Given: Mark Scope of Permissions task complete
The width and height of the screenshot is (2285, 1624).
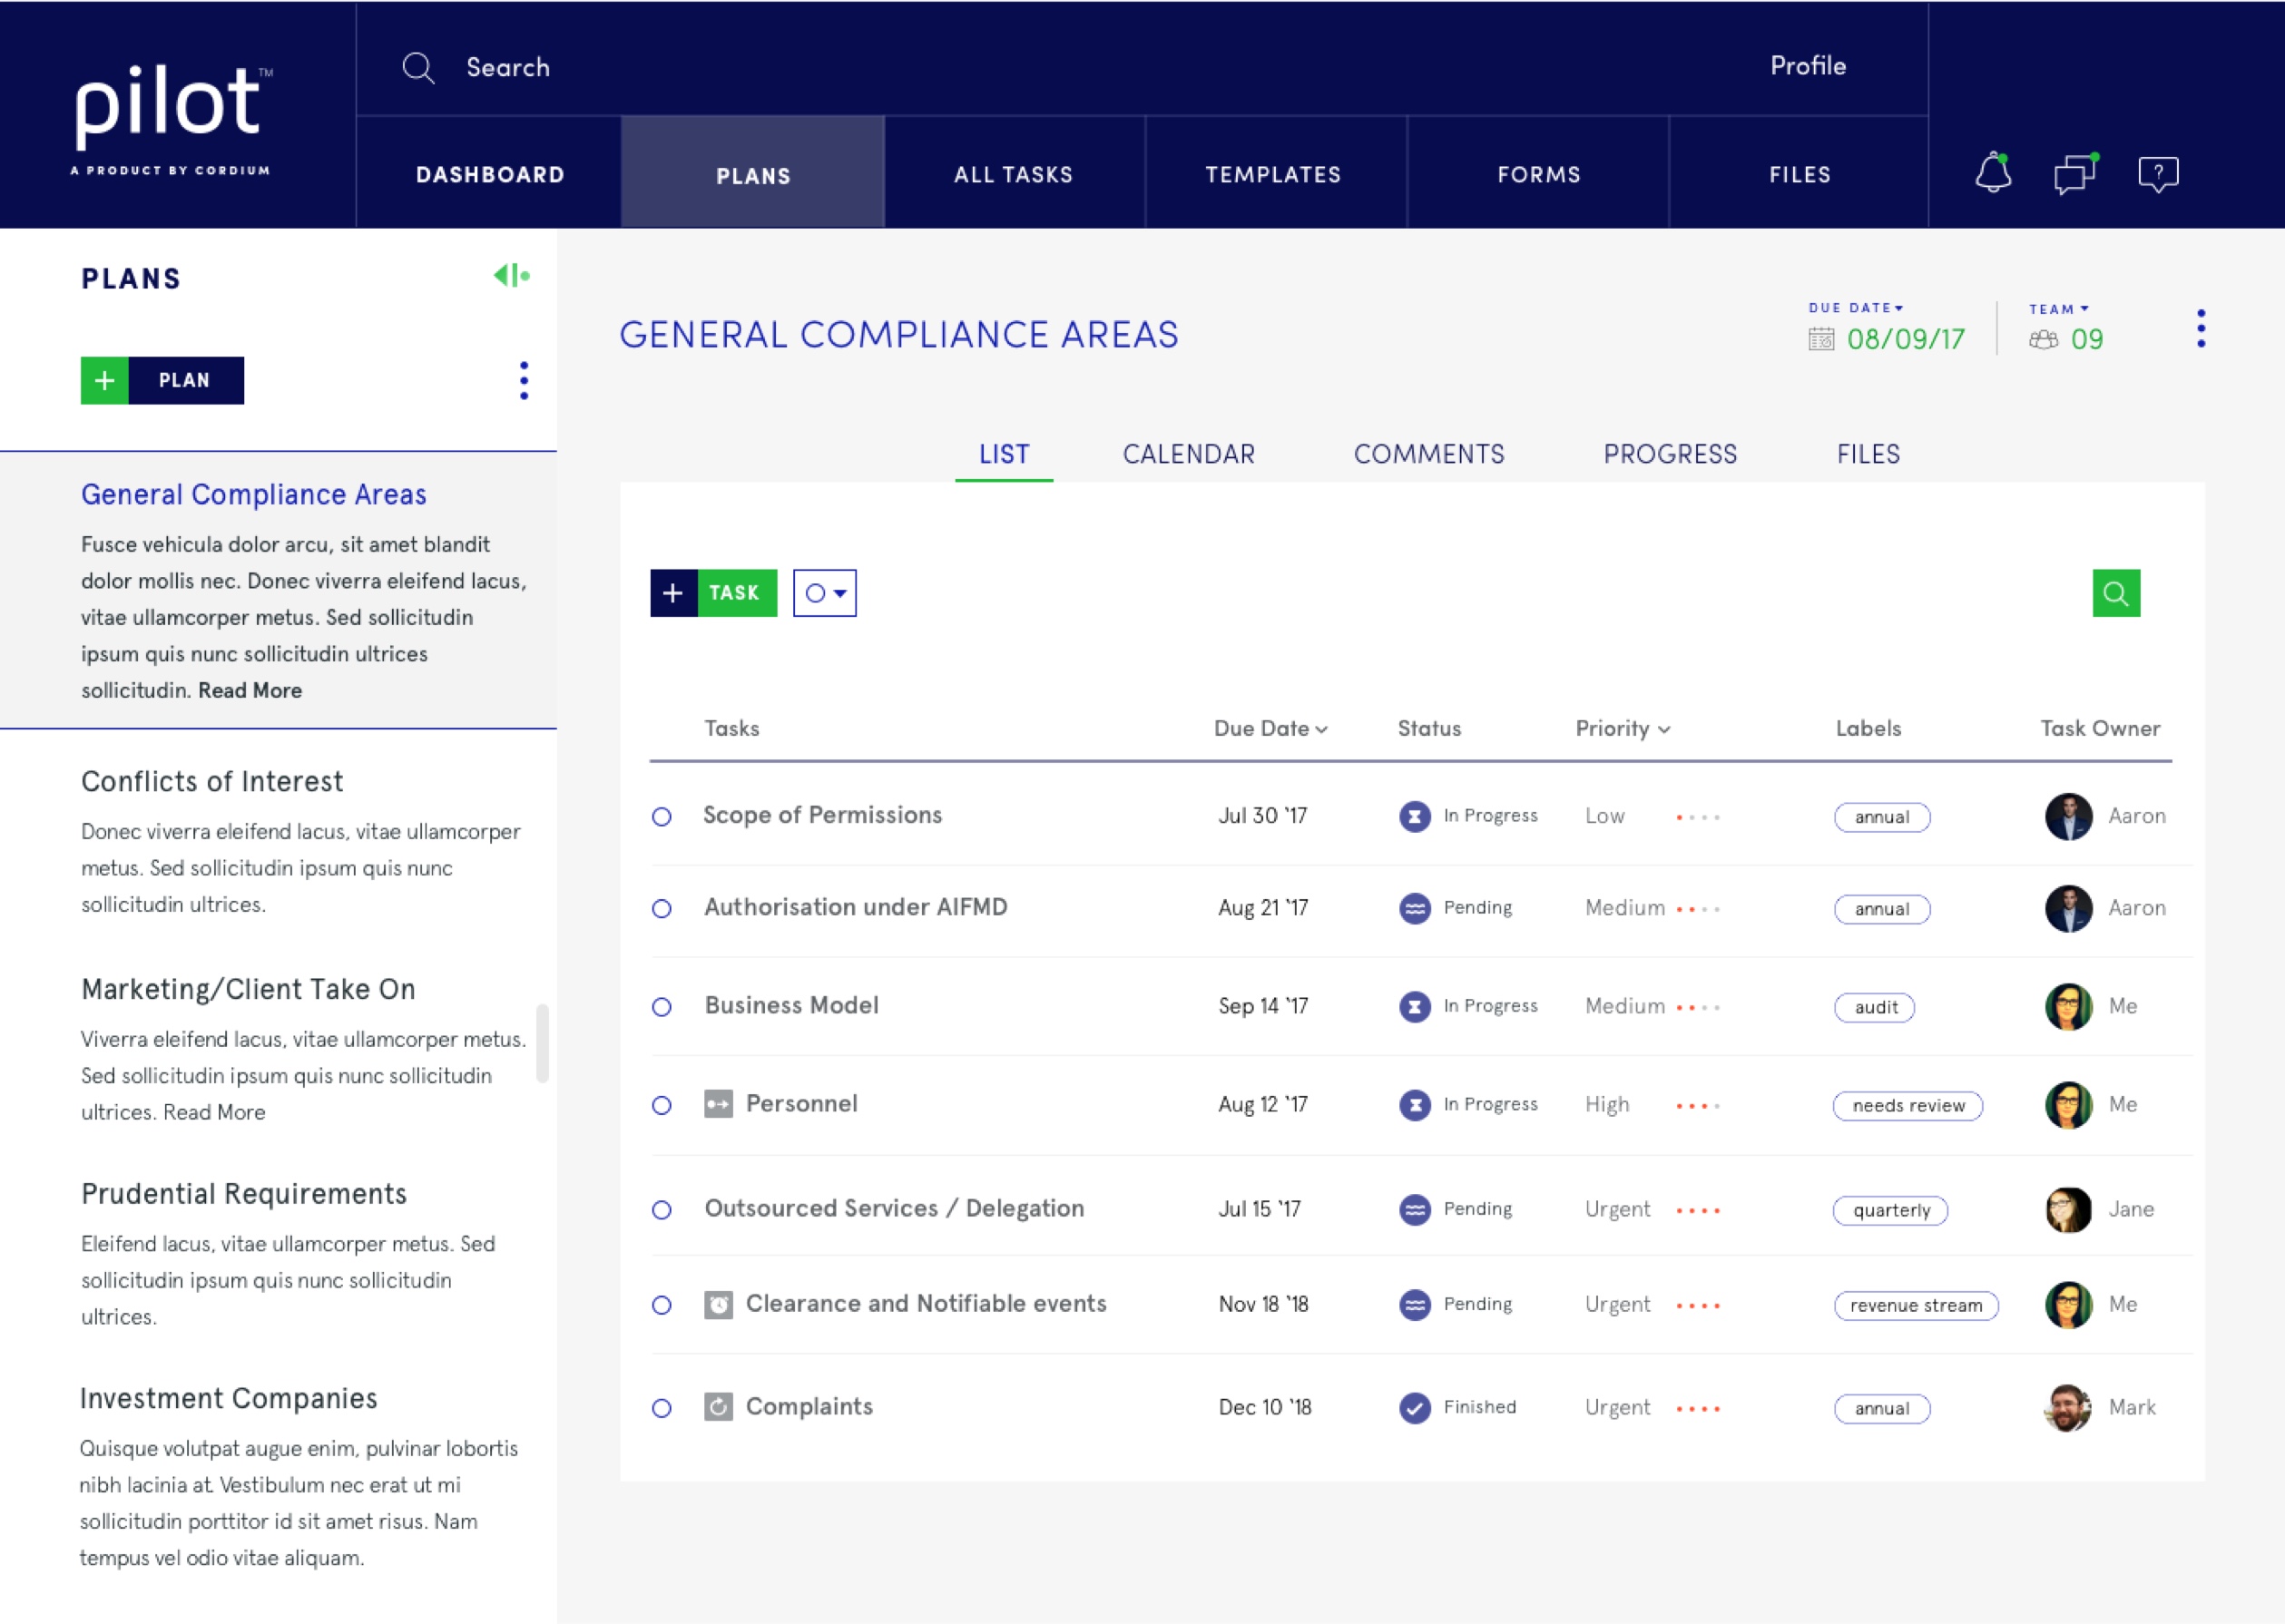Looking at the screenshot, I should point(661,817).
